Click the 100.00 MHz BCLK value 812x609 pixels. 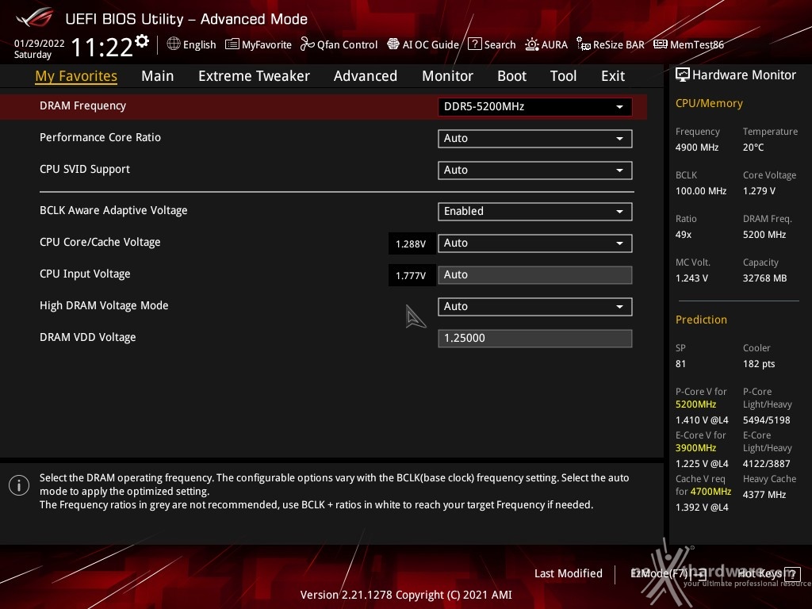(x=701, y=190)
